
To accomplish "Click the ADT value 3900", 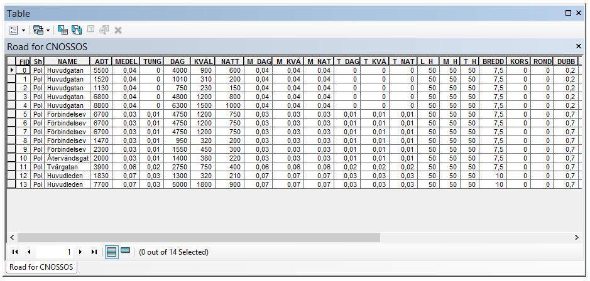I will click(x=101, y=167).
